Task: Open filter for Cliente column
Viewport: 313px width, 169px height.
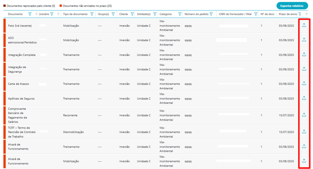Action: click(132, 14)
